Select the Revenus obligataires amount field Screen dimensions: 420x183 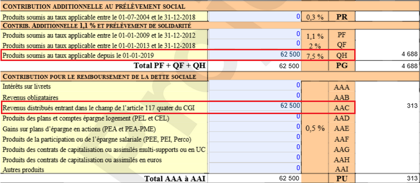pyautogui.click(x=255, y=95)
